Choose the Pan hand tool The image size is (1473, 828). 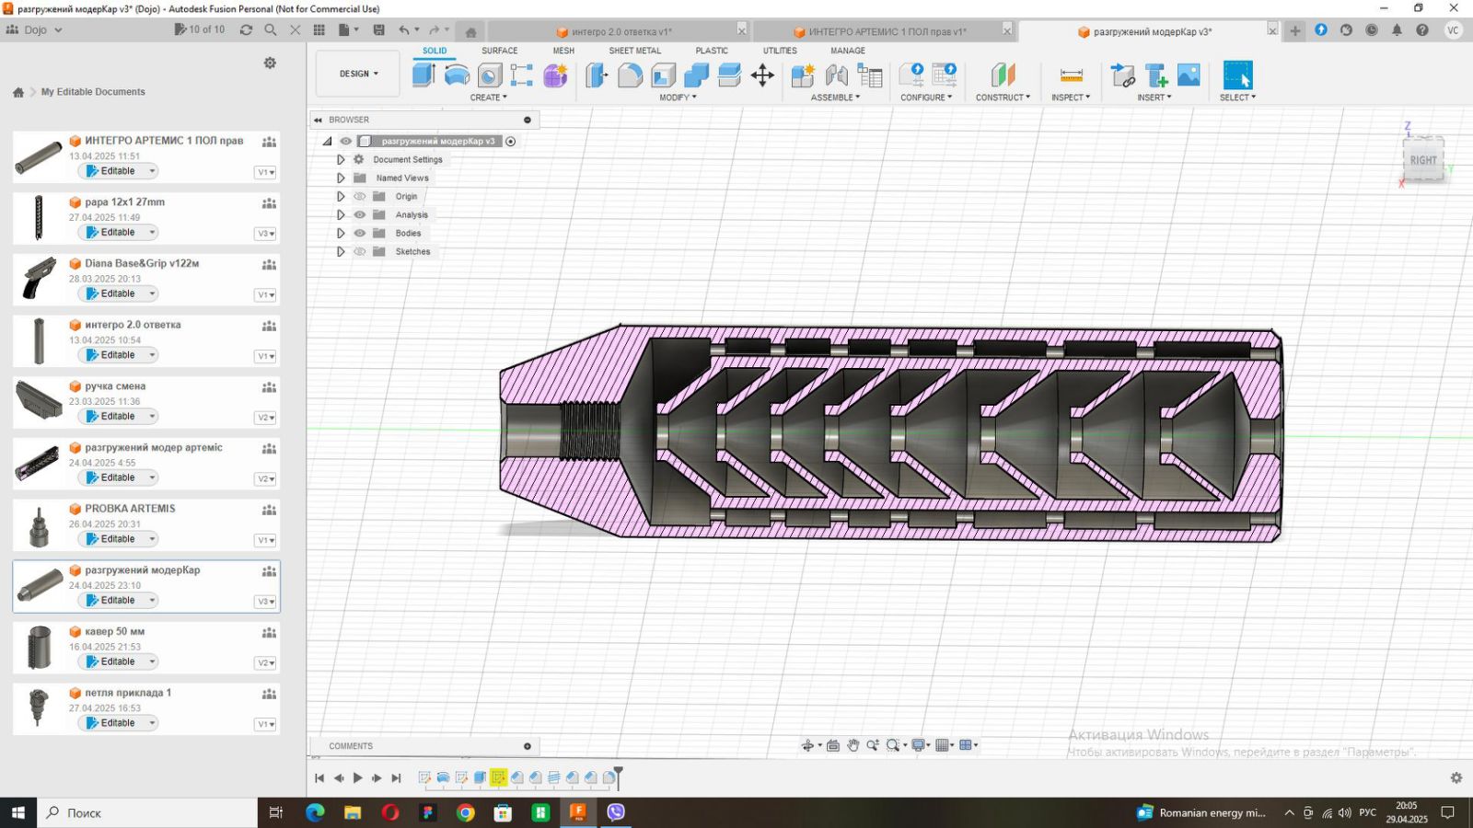[x=852, y=745]
